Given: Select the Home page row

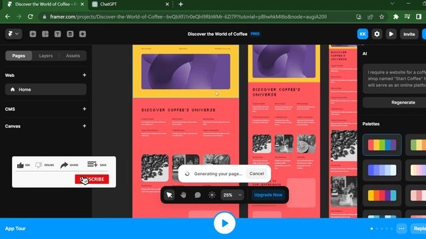Looking at the screenshot, I should click(x=46, y=90).
